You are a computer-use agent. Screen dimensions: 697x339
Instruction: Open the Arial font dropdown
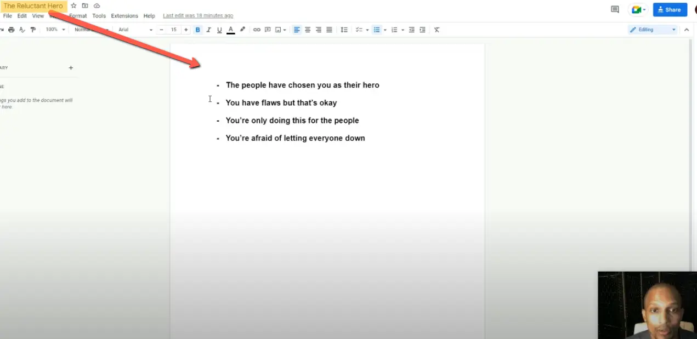click(135, 30)
